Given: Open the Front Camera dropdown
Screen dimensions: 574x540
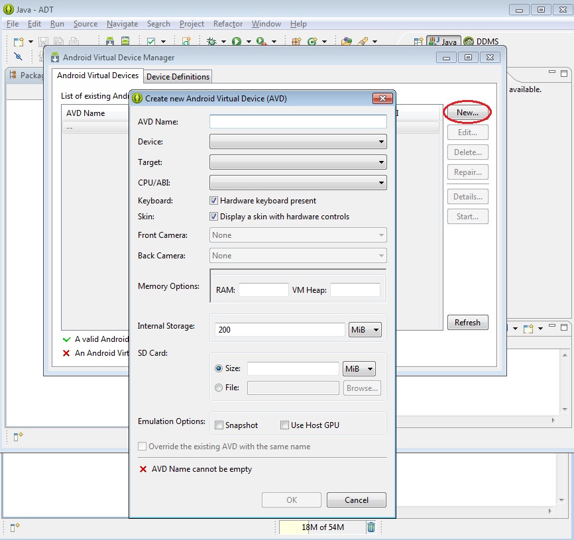Looking at the screenshot, I should coord(298,235).
